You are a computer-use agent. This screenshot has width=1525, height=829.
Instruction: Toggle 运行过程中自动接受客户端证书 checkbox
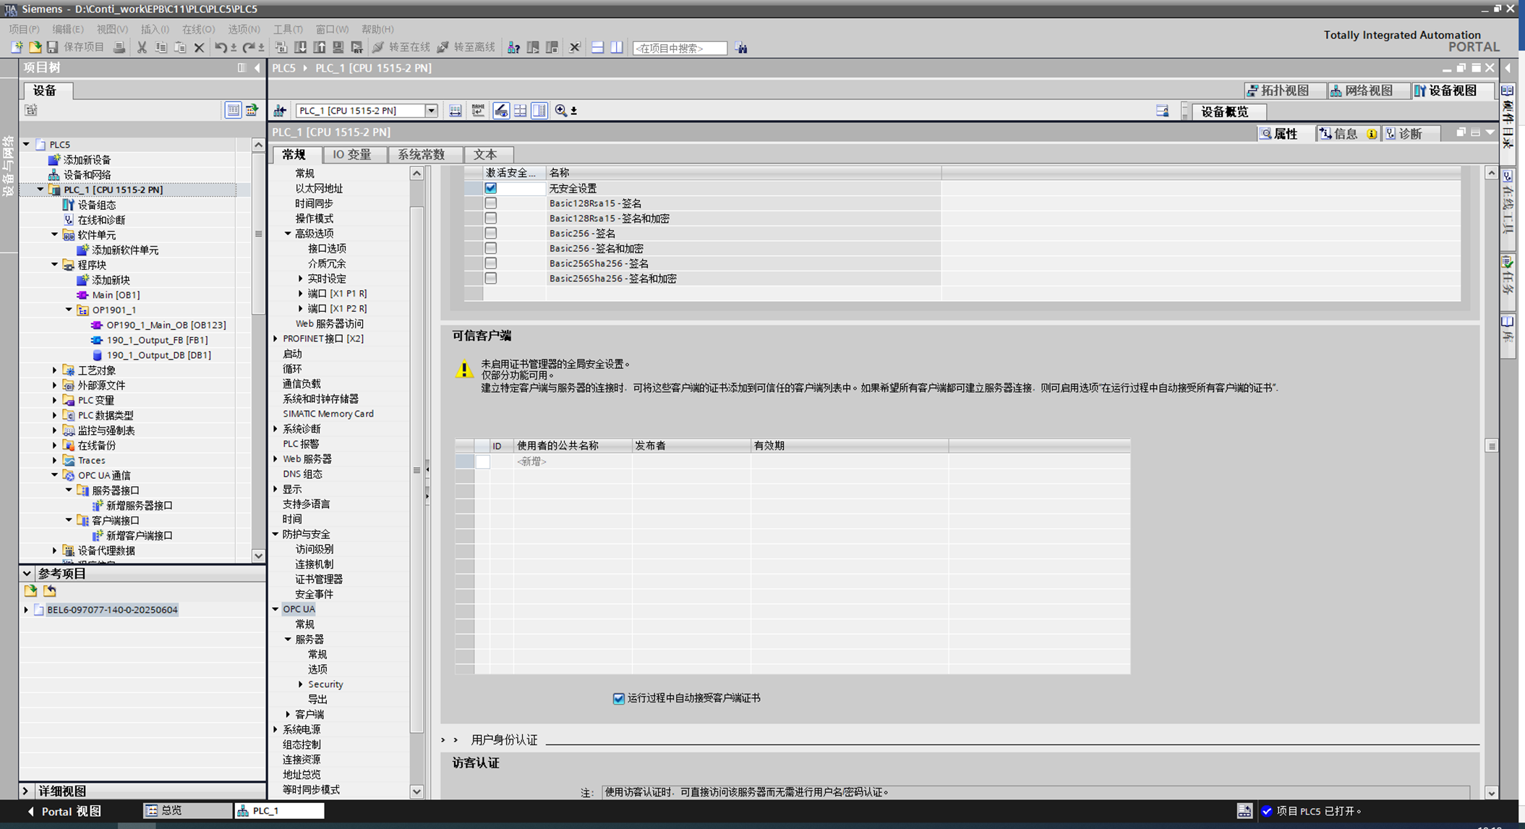[618, 698]
